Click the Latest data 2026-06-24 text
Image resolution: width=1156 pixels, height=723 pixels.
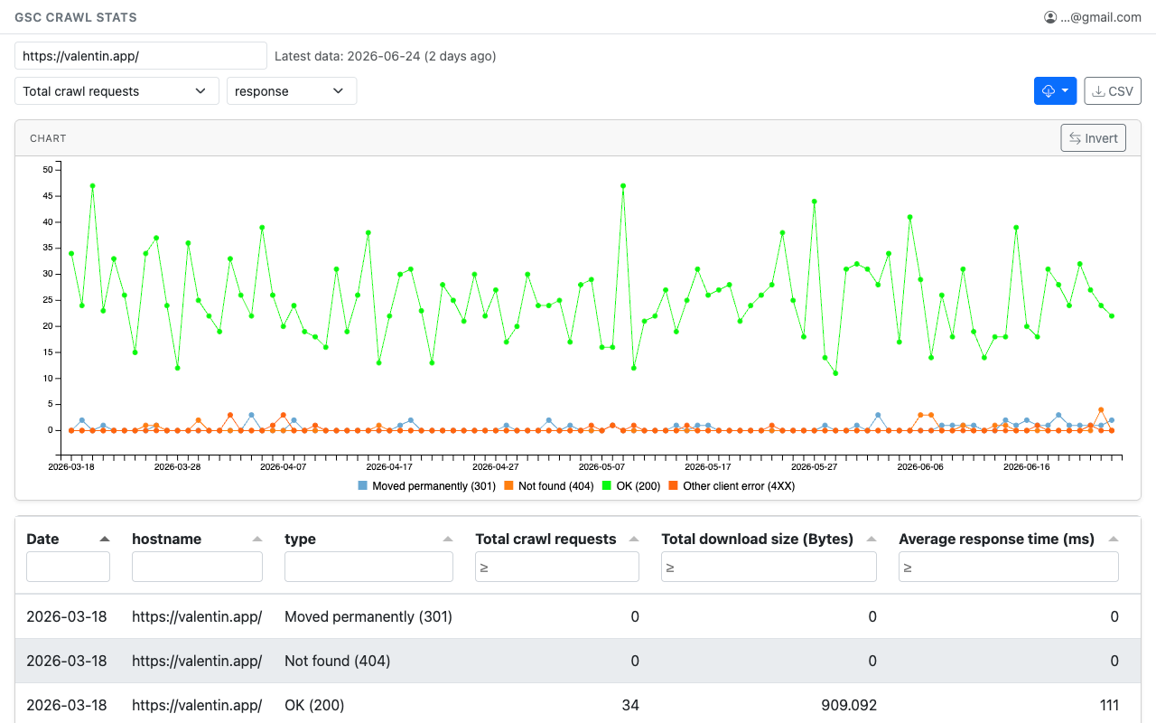click(386, 56)
